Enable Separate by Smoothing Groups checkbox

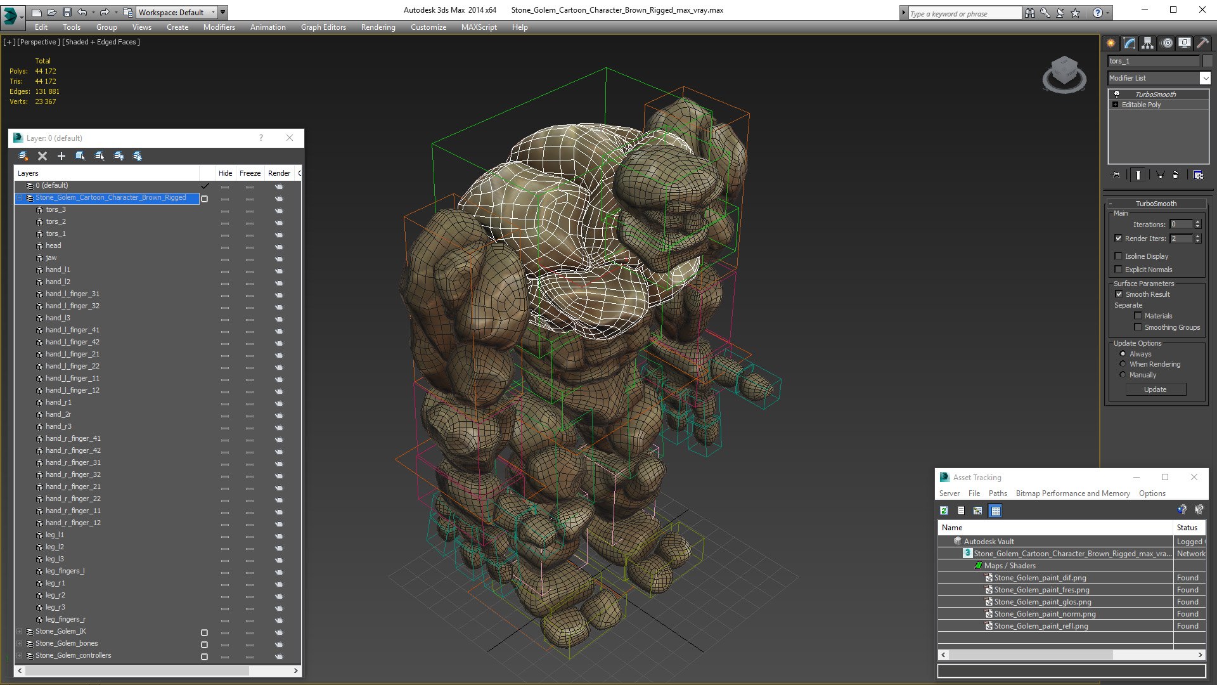[x=1138, y=327]
